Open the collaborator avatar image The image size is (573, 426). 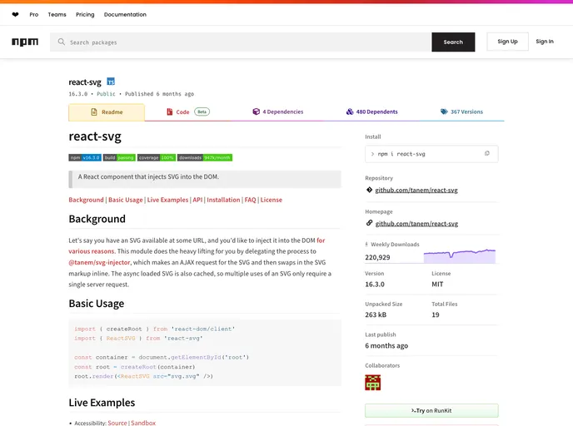tap(373, 383)
